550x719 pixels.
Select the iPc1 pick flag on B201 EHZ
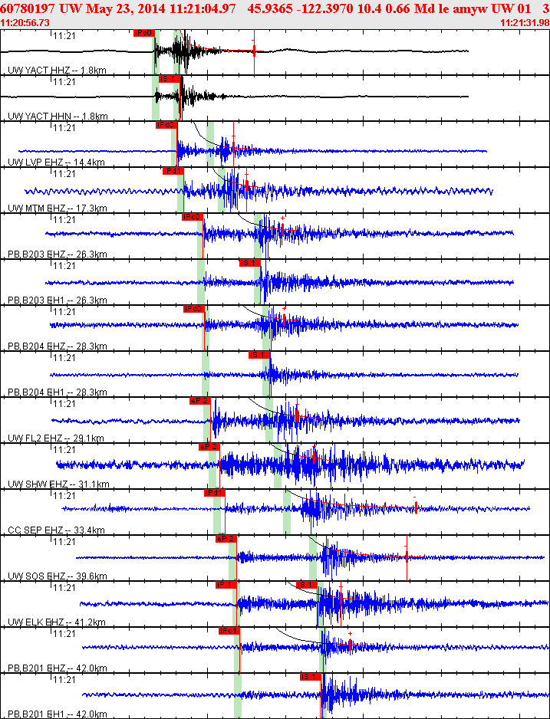tap(229, 631)
